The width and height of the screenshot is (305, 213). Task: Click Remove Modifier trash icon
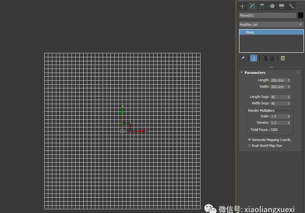pyautogui.click(x=272, y=58)
